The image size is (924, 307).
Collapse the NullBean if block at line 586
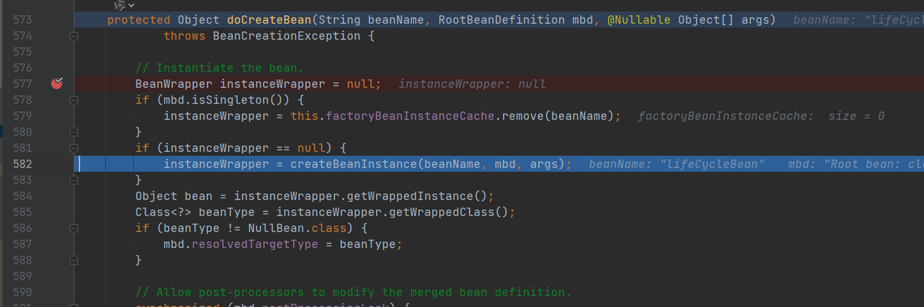74,229
